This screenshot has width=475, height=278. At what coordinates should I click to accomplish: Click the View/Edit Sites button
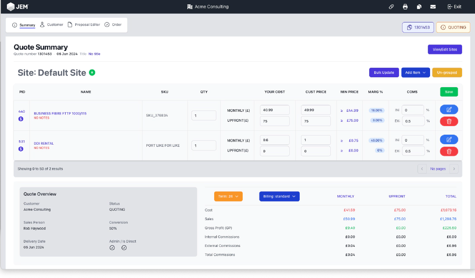(445, 49)
